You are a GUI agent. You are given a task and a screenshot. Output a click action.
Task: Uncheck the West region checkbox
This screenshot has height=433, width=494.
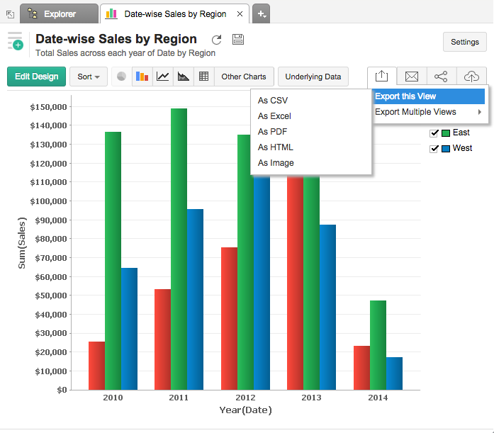coord(434,149)
